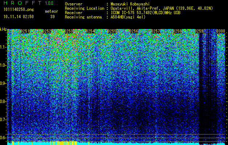Click the 0256 time marker label

134,31
